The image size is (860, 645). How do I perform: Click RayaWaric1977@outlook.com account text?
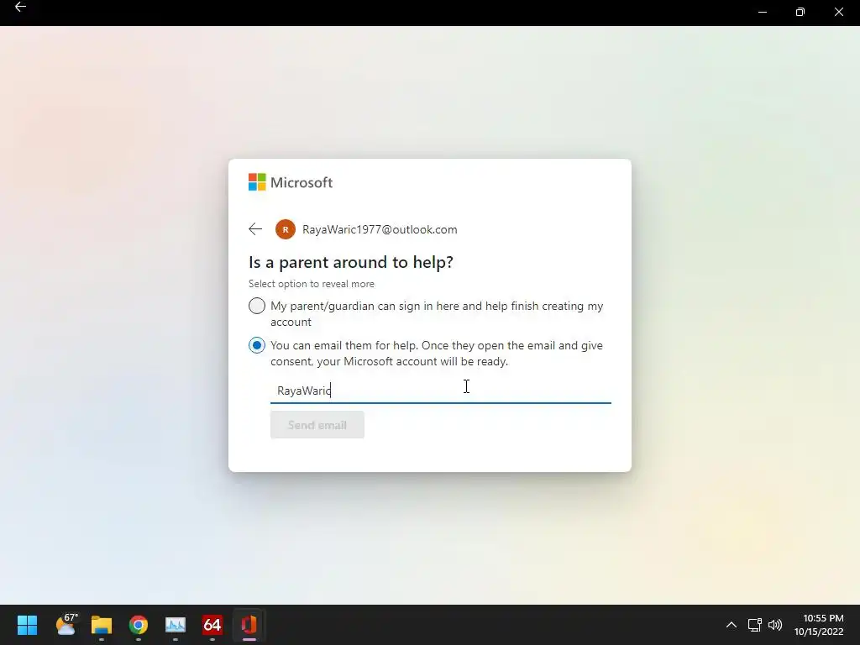[x=380, y=229]
